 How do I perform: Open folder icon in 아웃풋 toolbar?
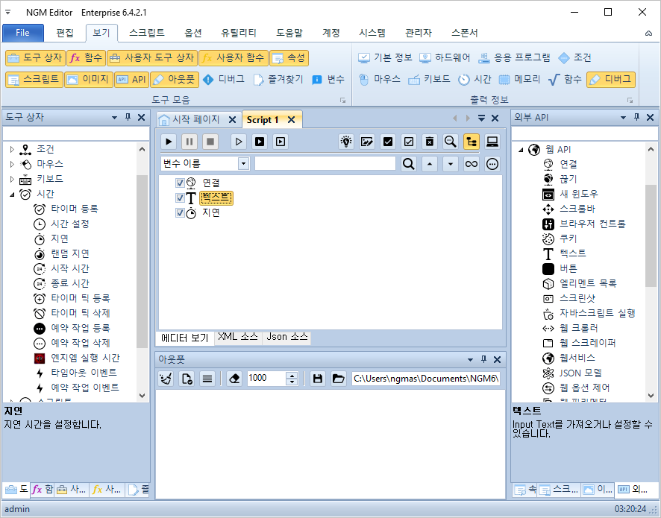pos(338,379)
